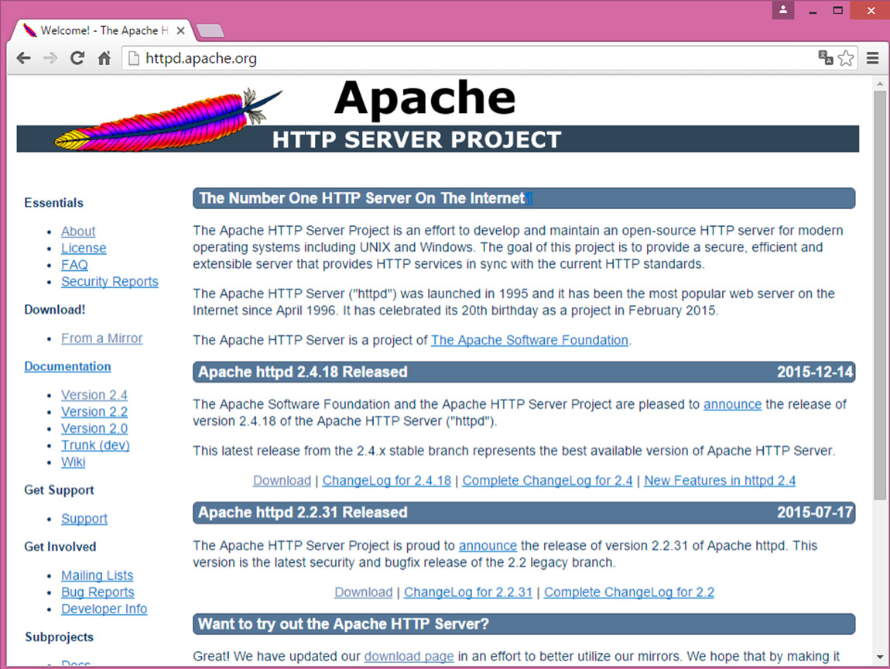
Task: Go to the browser home page icon
Action: click(x=104, y=58)
